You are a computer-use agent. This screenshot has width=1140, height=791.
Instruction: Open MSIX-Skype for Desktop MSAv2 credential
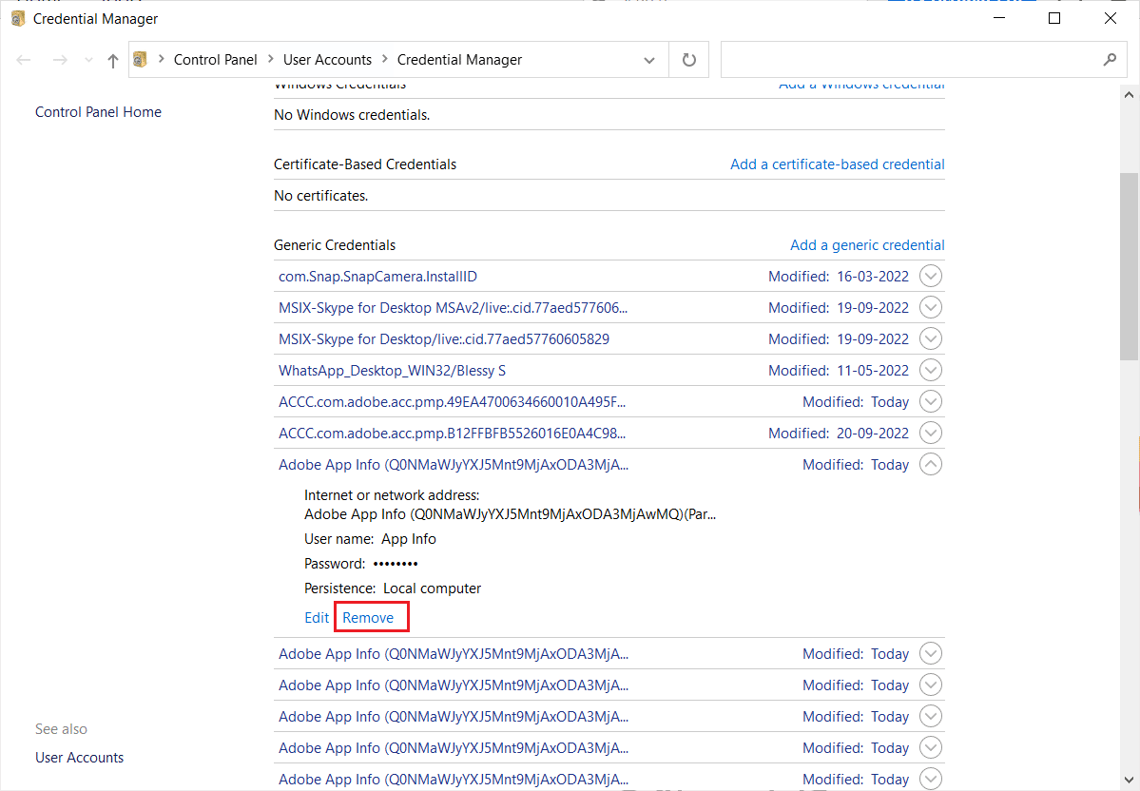click(x=453, y=307)
